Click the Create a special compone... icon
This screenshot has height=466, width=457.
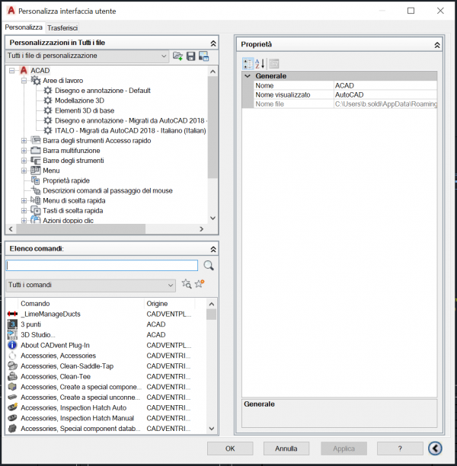(x=12, y=387)
